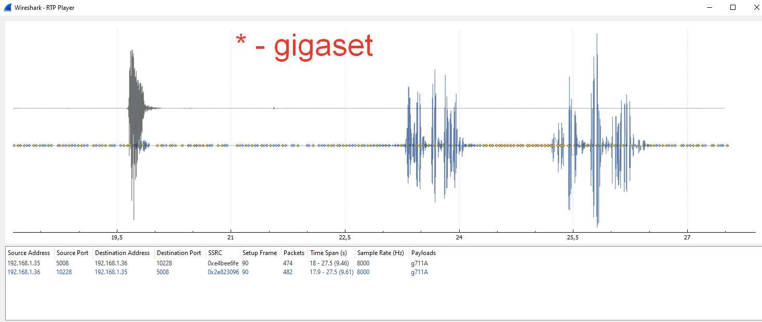Viewport: 762px width, 322px height.
Task: Sort streams by Source Port column
Action: 73,253
